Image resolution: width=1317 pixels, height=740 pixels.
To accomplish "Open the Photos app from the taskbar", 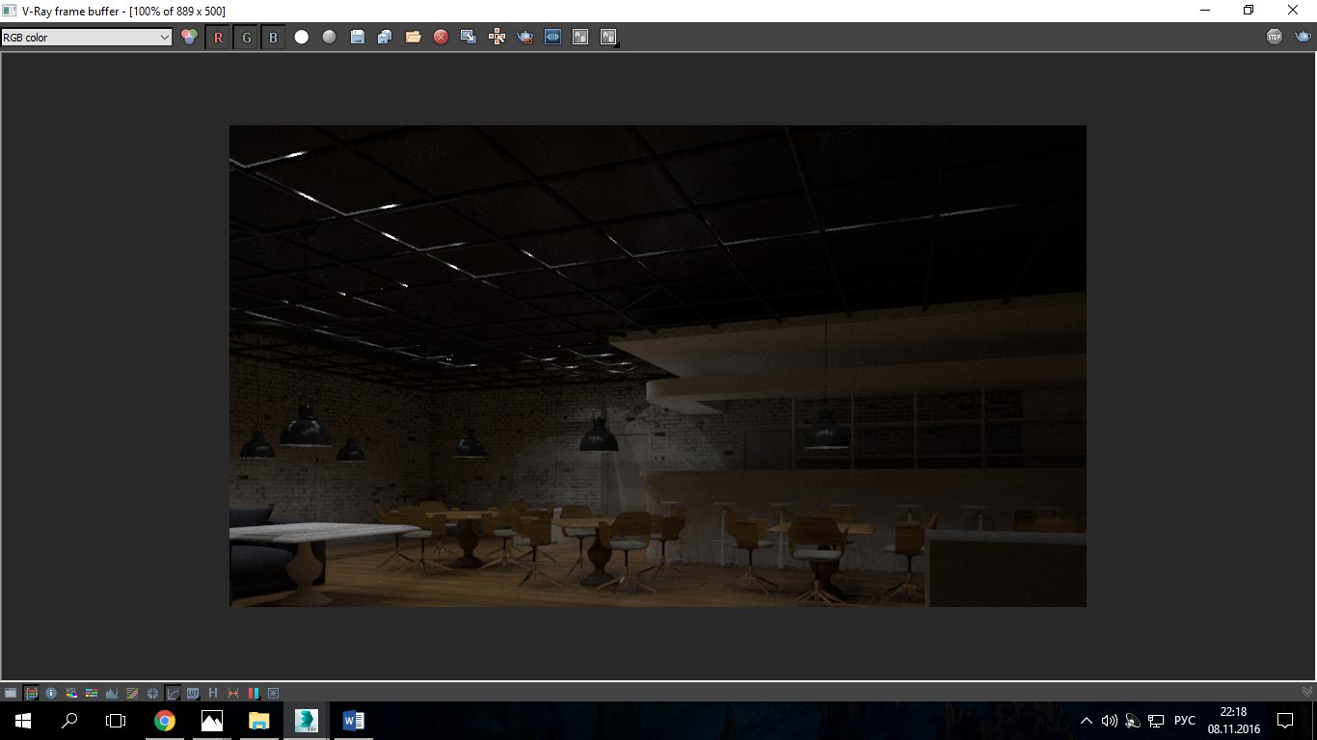I will coord(212,721).
